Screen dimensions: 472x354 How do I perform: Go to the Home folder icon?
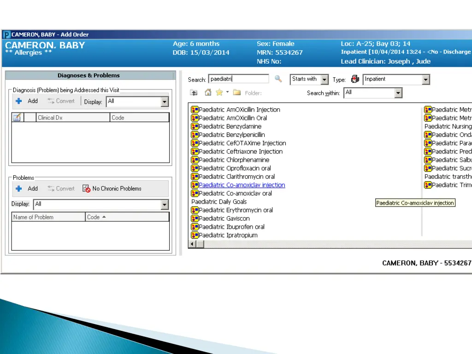click(208, 92)
